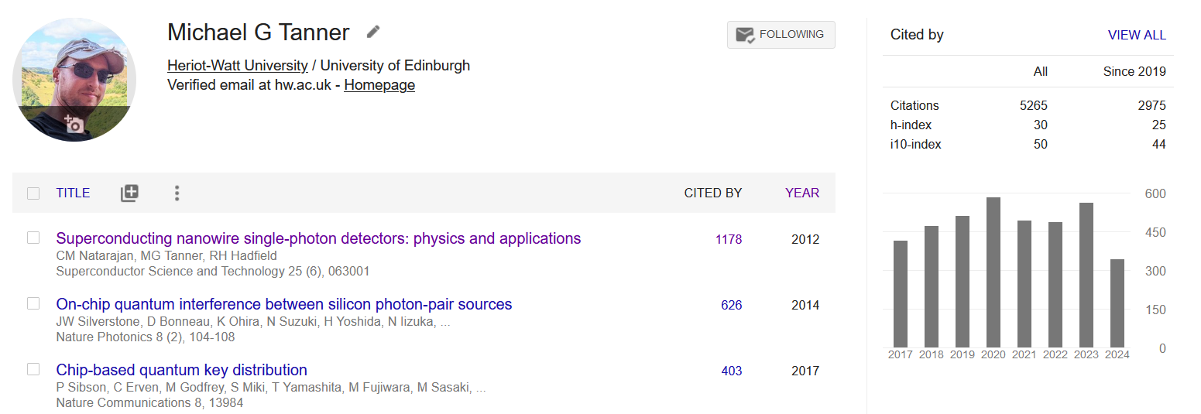Click authors CM Natarajan, MG Tanner, RH Hadfield
Screen dimensions: 1201x414
click(166, 256)
